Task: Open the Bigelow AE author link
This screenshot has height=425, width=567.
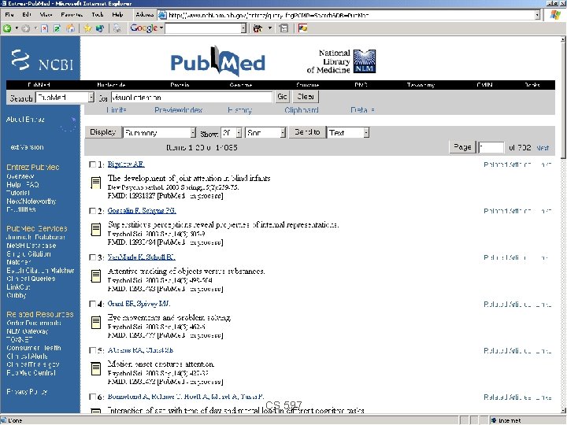Action: 126,164
